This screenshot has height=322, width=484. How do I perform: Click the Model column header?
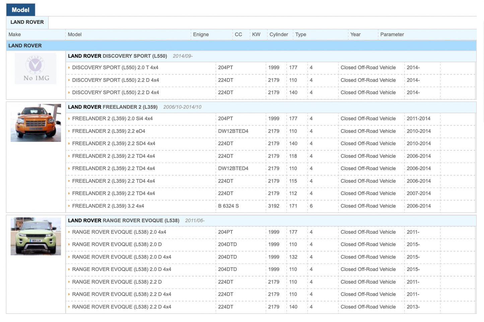[x=75, y=35]
